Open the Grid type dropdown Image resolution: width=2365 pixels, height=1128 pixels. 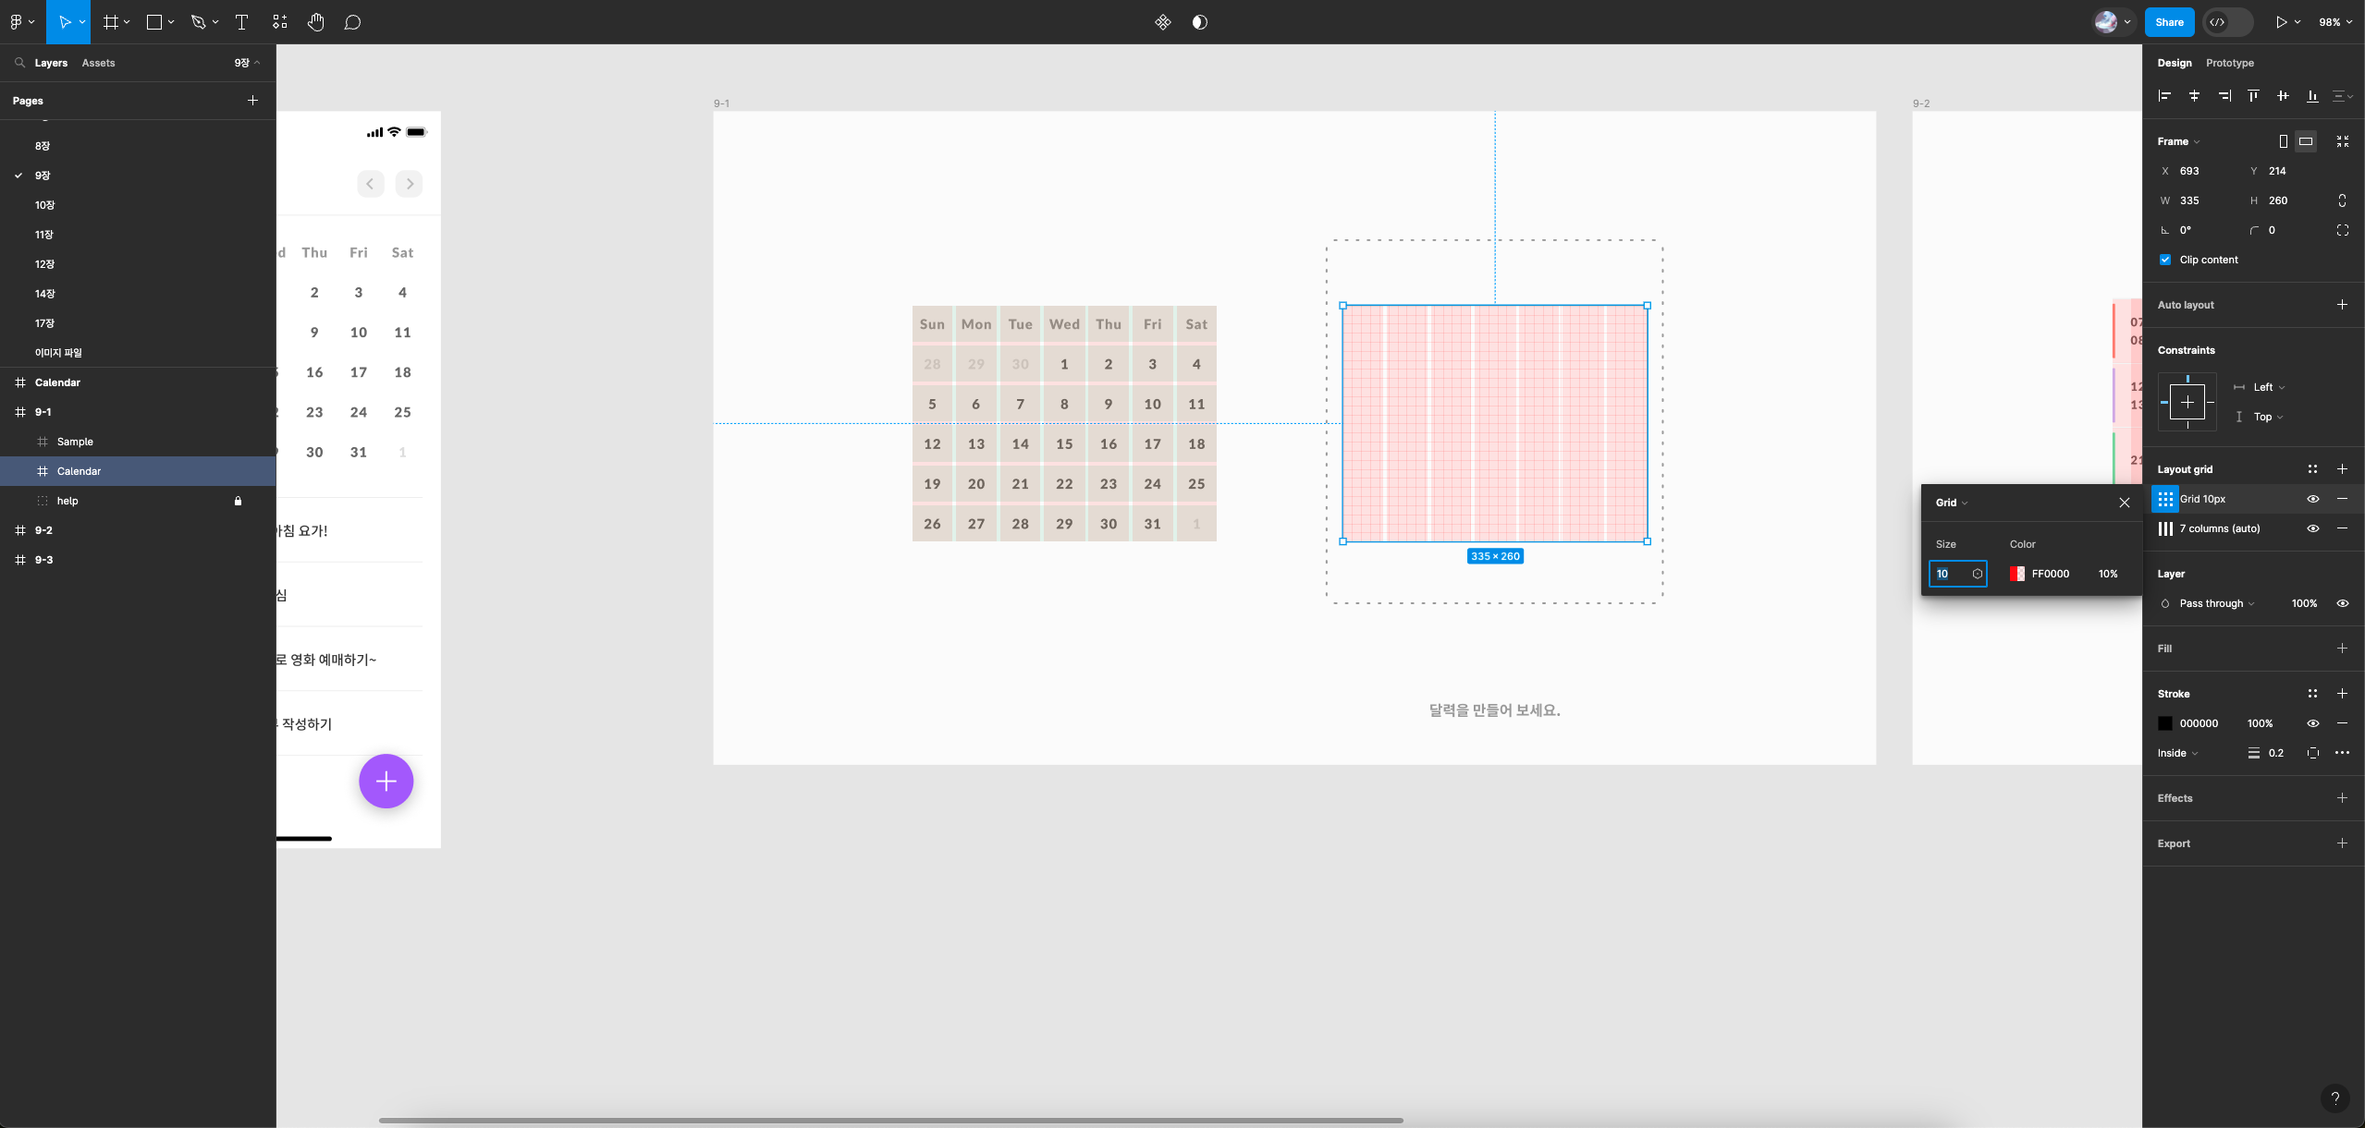tap(1952, 503)
